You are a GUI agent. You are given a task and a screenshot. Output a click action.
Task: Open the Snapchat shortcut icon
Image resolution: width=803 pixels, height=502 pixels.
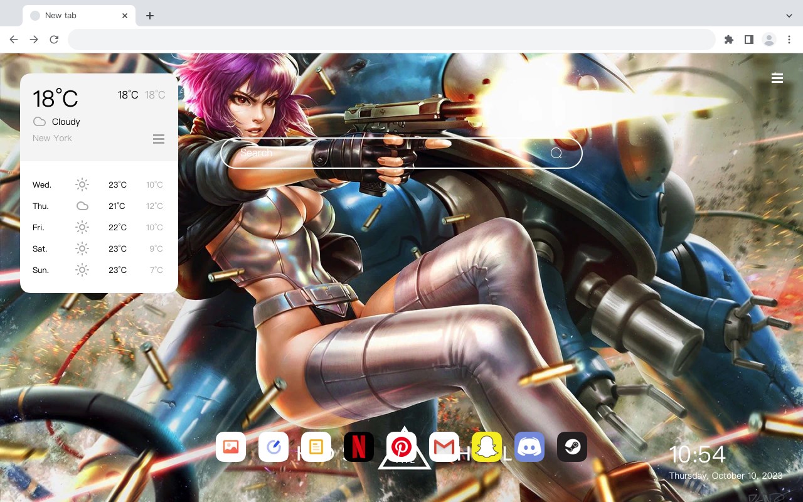coord(487,447)
